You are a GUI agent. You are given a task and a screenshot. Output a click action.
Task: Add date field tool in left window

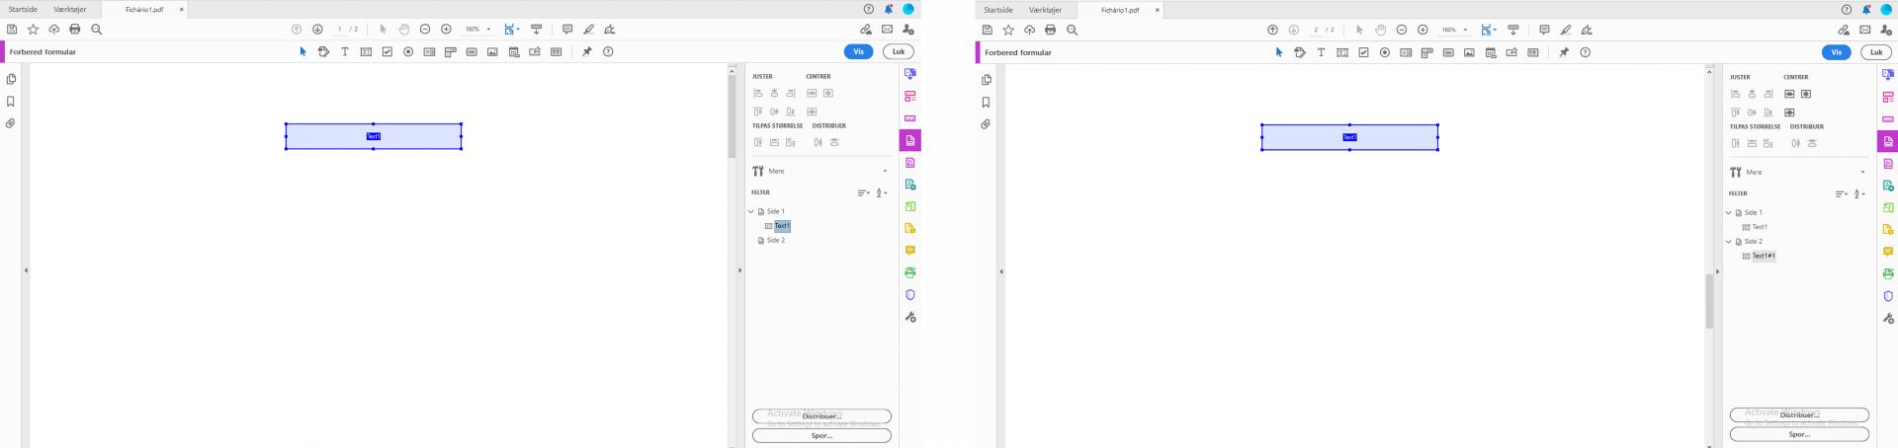point(514,52)
